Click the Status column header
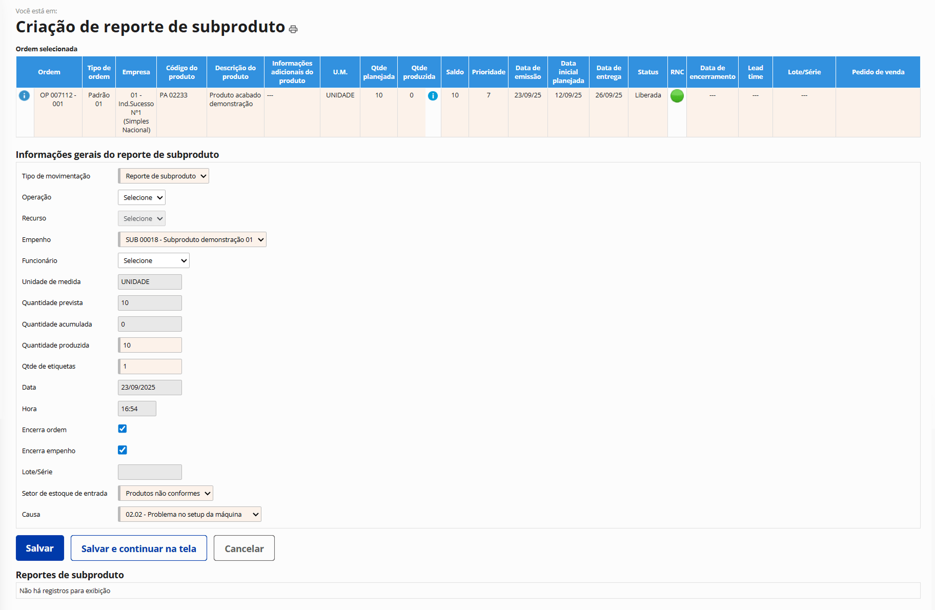The image size is (935, 610). tap(648, 72)
